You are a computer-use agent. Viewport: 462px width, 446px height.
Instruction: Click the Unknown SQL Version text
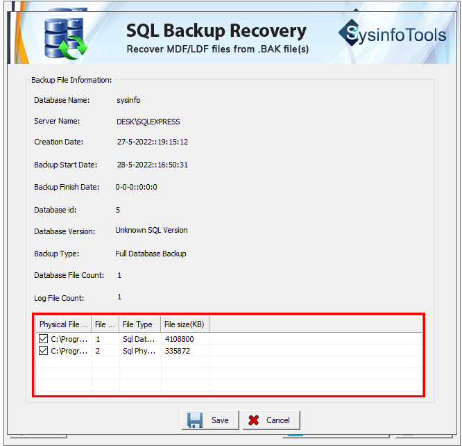(151, 230)
